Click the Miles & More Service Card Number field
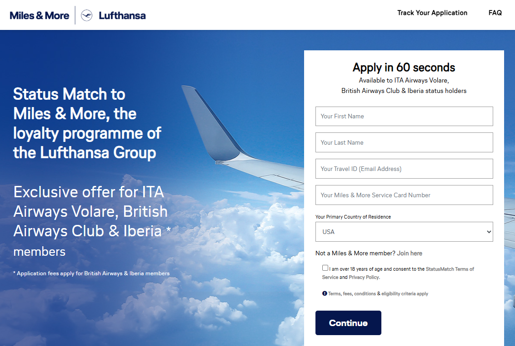 point(404,195)
